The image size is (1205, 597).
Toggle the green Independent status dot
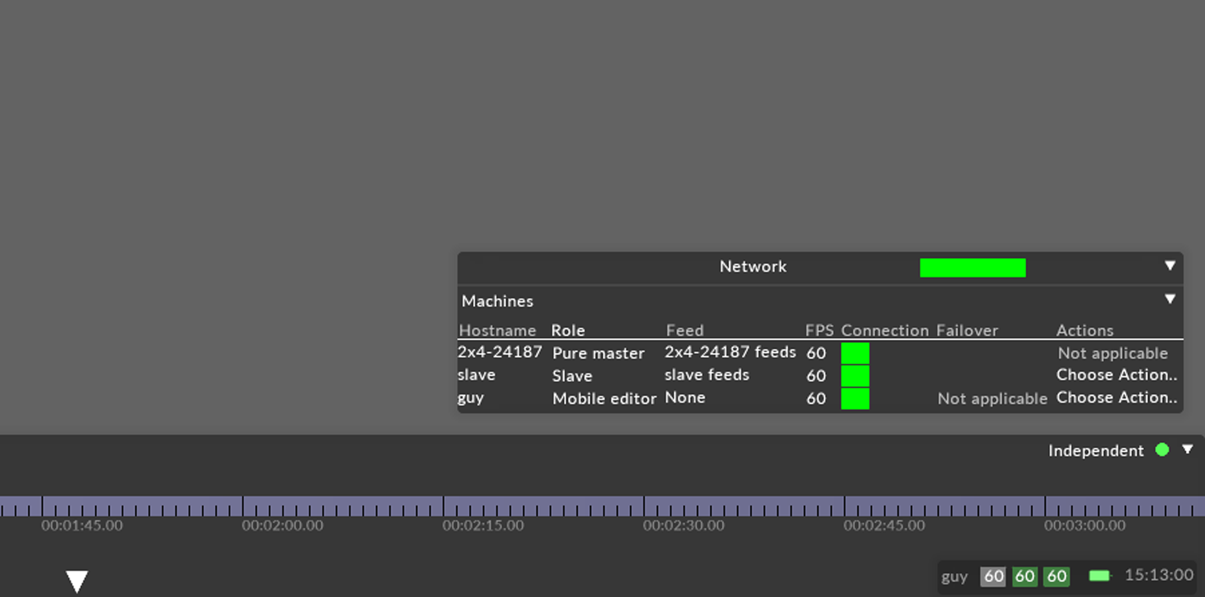[1162, 450]
